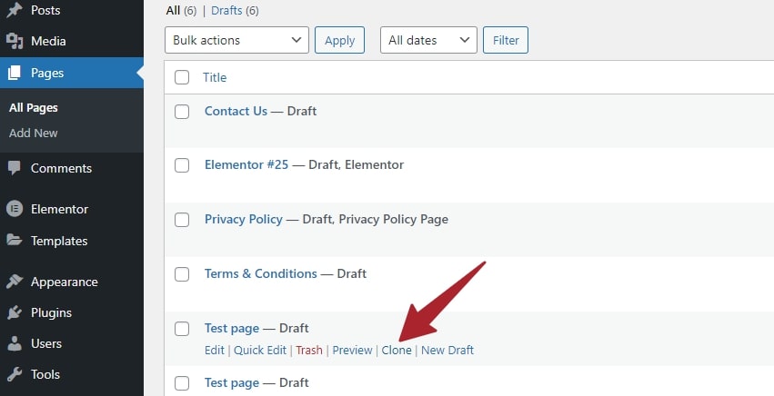
Task: Click the Appearance paintbrush icon
Action: 15,282
